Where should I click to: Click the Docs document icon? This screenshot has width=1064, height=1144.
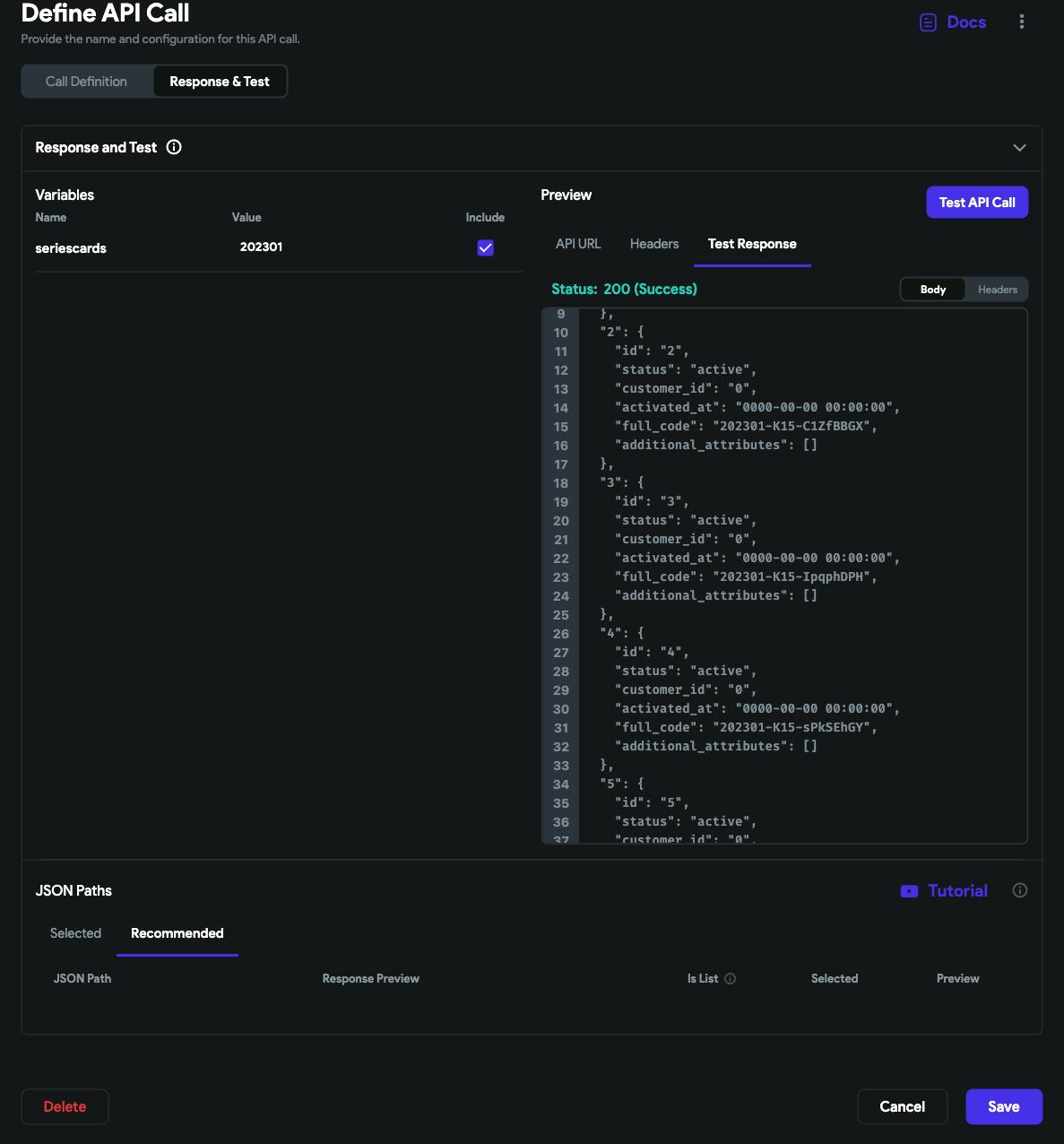928,22
